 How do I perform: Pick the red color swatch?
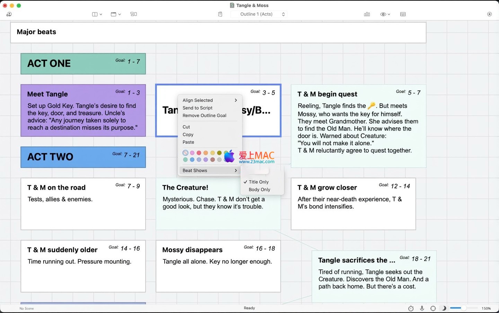(199, 153)
